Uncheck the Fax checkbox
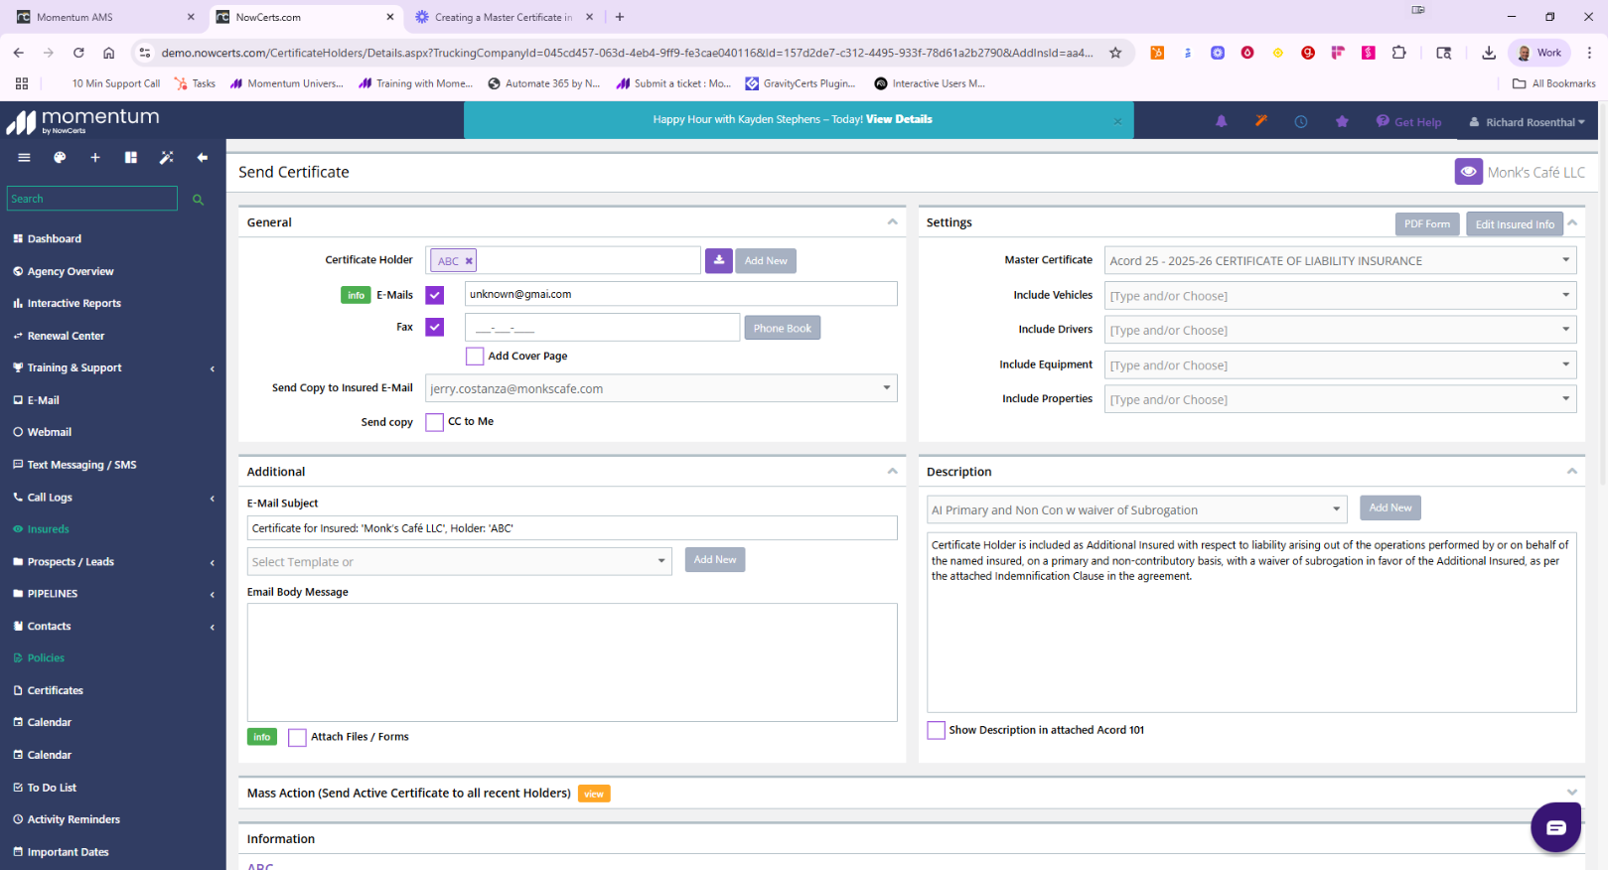This screenshot has width=1608, height=870. (x=435, y=327)
